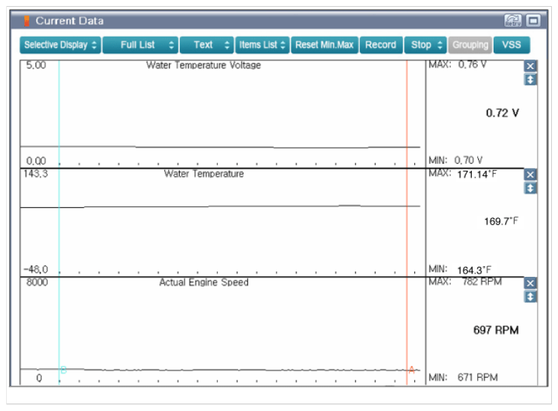558x411 pixels.
Task: Click the greyed-out Grouping button
Action: coord(470,45)
